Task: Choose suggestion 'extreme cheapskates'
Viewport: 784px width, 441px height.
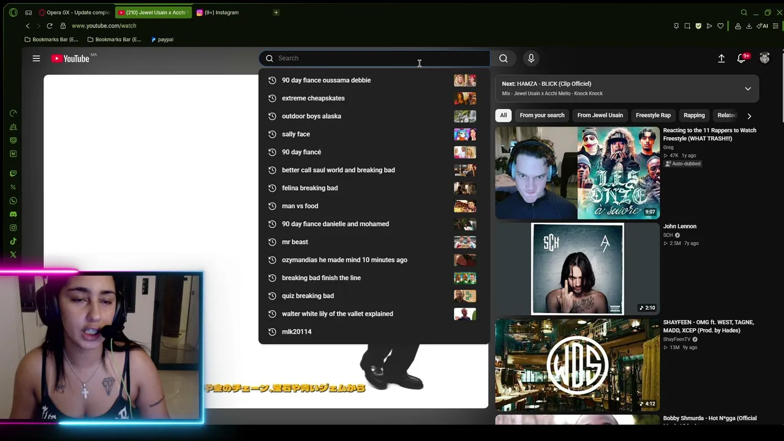Action: click(374, 98)
